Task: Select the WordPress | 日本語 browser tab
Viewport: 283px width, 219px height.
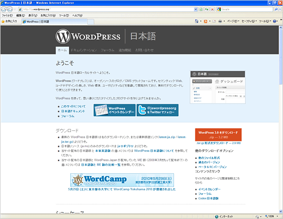Action: click(x=55, y=21)
